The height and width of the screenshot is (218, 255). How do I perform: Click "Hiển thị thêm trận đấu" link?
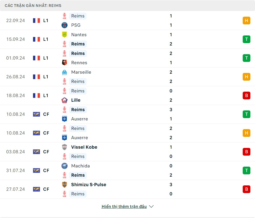pos(124,206)
